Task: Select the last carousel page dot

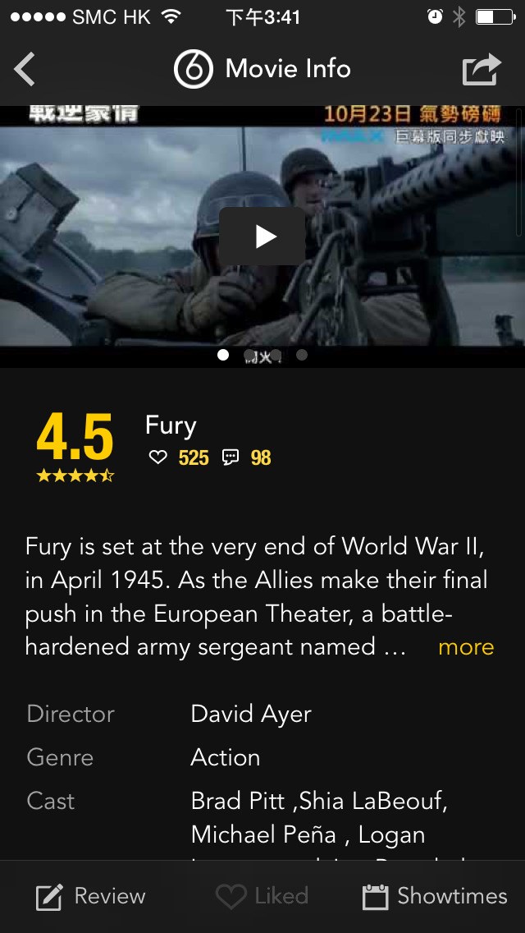Action: (302, 355)
